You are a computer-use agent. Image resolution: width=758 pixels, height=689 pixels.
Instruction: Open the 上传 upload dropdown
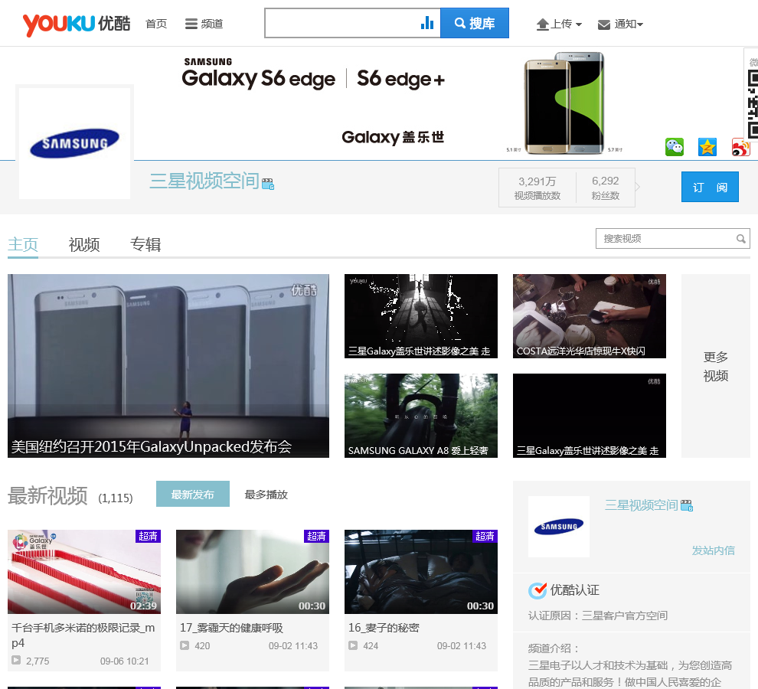pos(560,24)
